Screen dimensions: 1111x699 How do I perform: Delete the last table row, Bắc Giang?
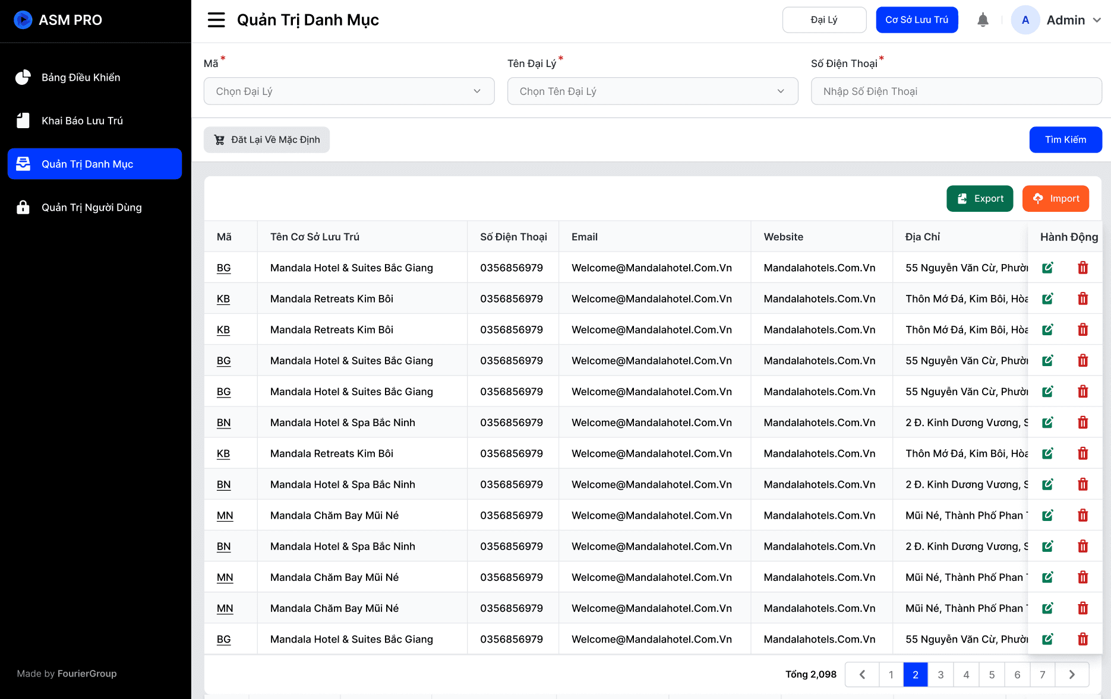[x=1082, y=640]
